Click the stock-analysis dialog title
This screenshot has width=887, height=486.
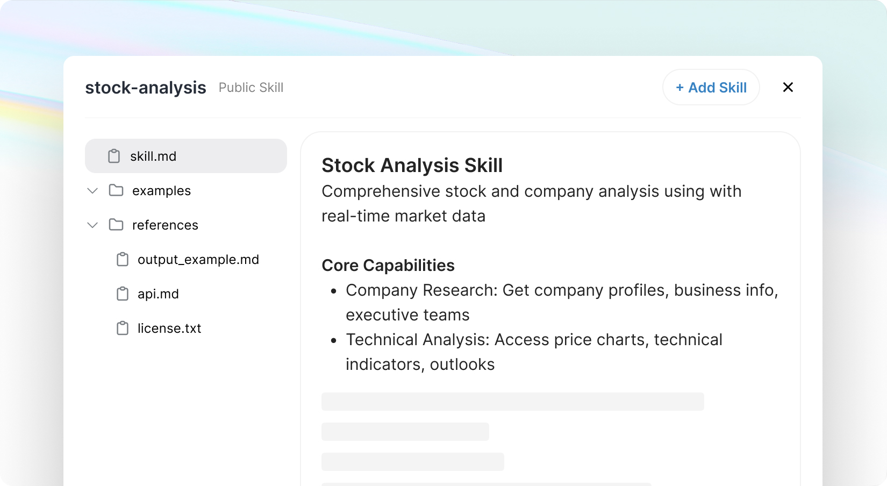click(146, 88)
